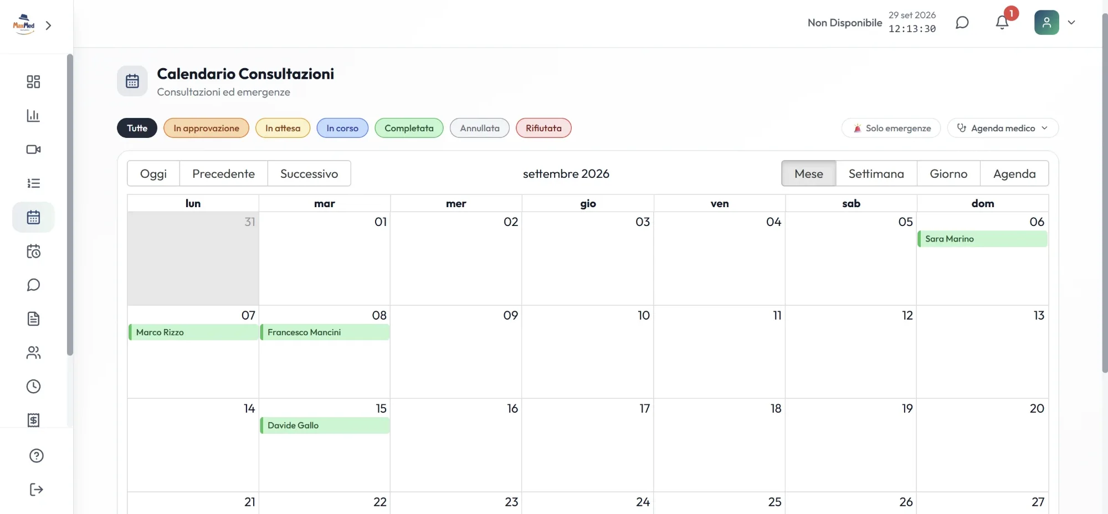Click the Calendario Consultazioni header icon

pos(132,81)
